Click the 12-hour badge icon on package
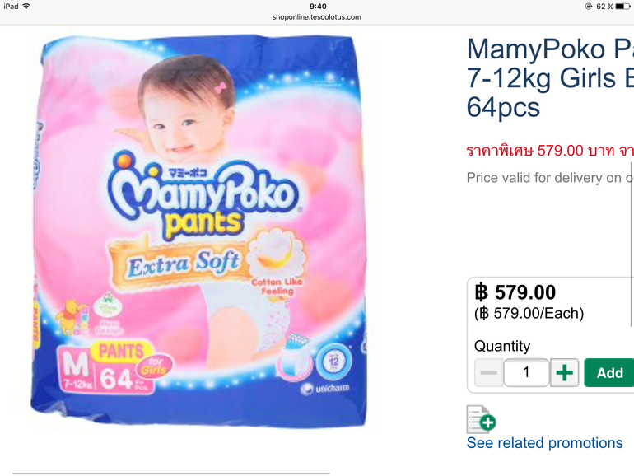634x476 pixels. pyautogui.click(x=333, y=361)
